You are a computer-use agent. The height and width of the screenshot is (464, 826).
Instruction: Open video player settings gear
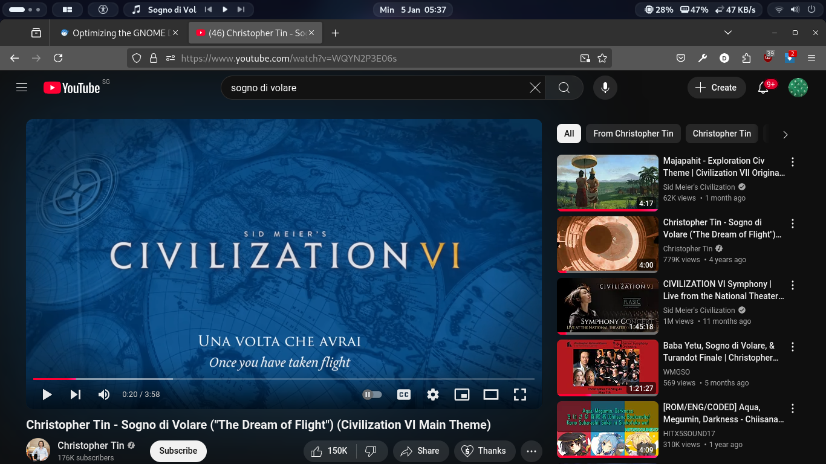point(433,395)
